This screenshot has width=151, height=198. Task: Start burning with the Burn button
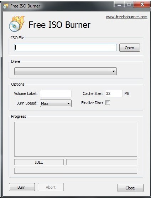click(22, 187)
